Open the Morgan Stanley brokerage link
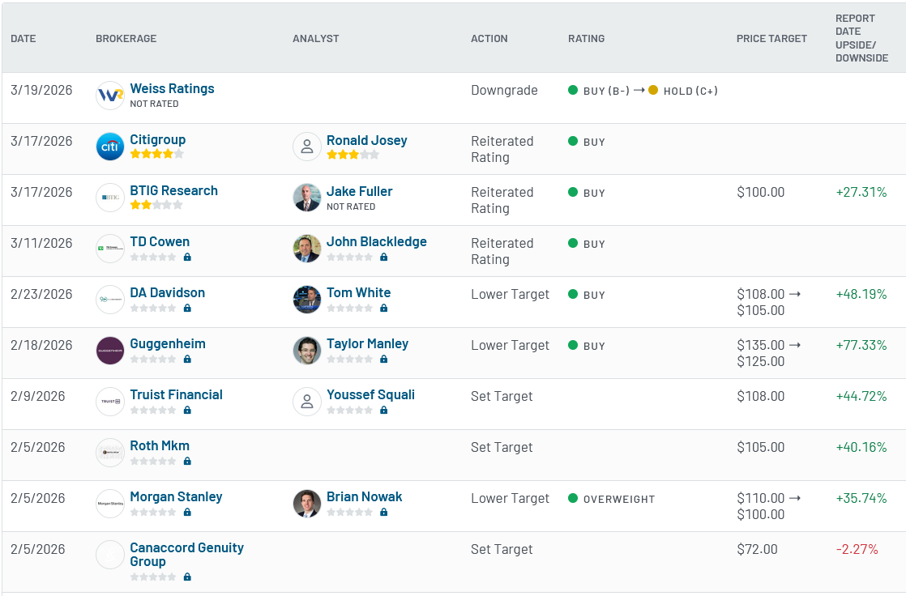906x596 pixels. point(176,496)
